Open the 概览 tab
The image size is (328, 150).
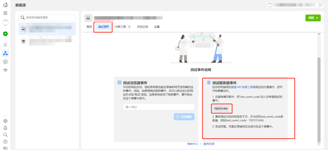pos(89,27)
